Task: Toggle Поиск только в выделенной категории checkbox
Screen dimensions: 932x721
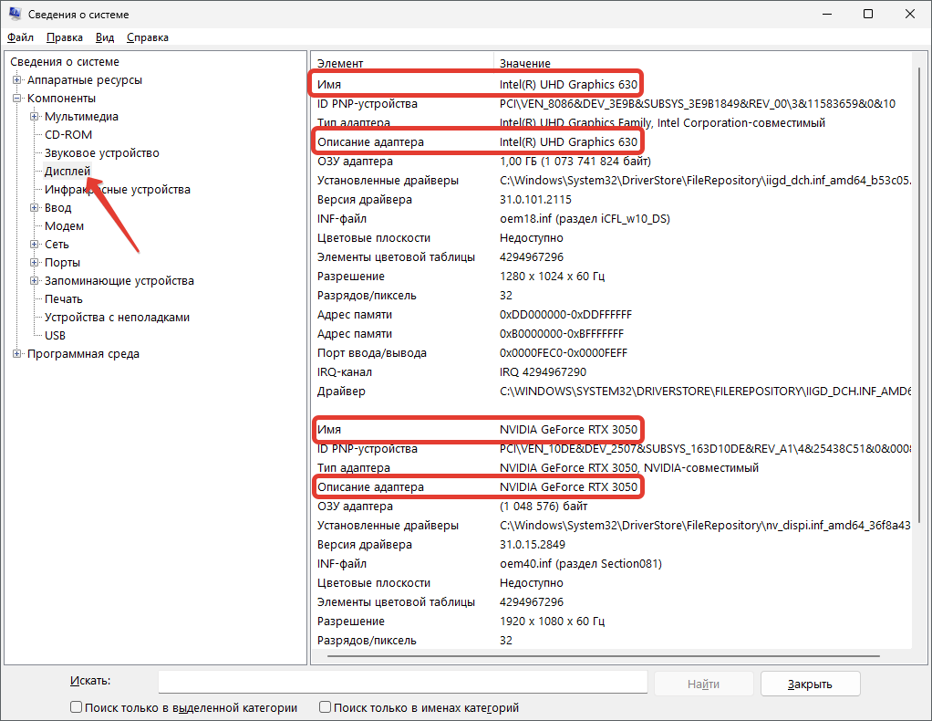Action: click(76, 707)
